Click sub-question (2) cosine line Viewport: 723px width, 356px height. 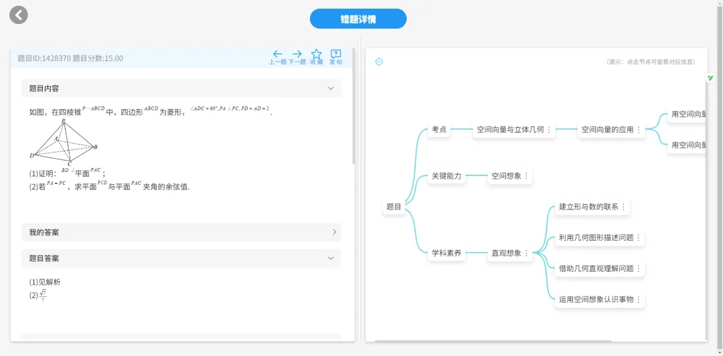(x=109, y=187)
